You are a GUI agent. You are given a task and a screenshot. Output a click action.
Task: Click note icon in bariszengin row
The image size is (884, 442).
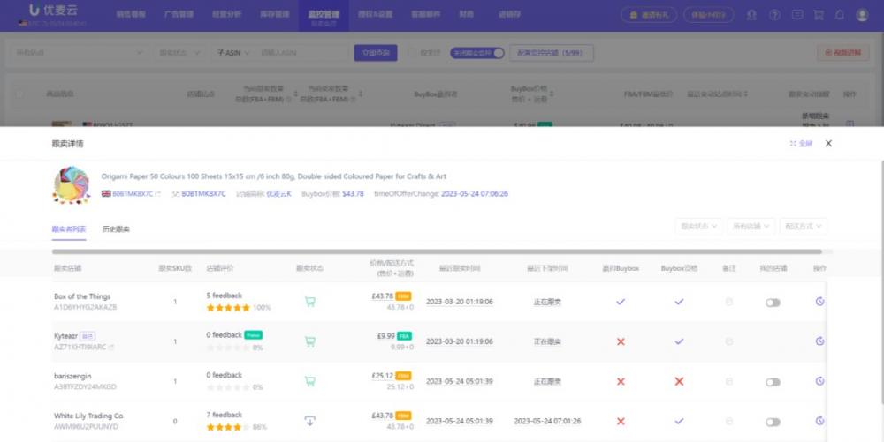[729, 381]
